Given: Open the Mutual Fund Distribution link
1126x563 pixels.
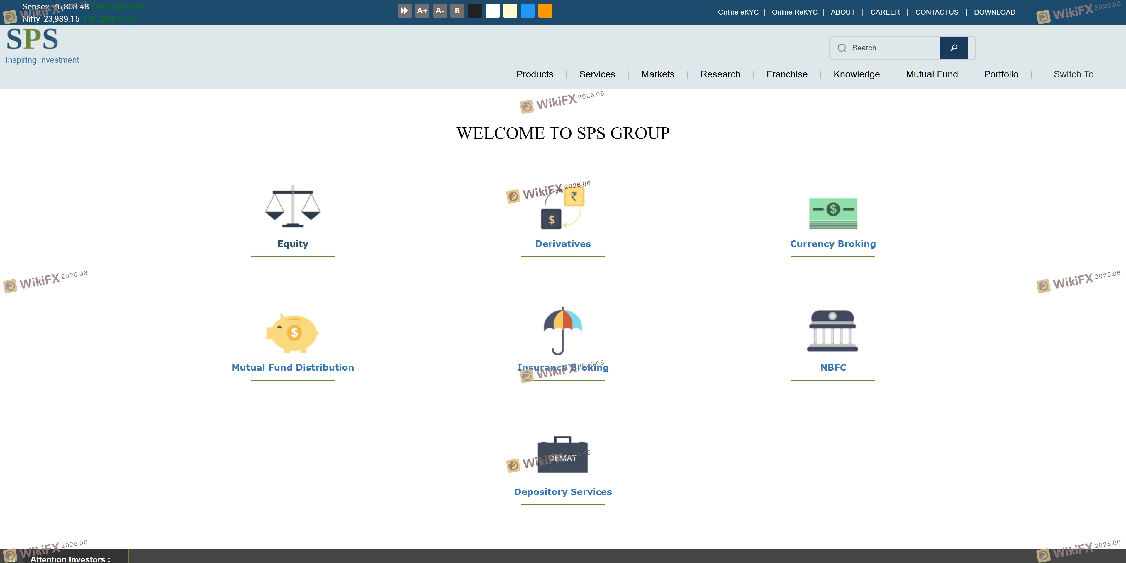Looking at the screenshot, I should [292, 368].
